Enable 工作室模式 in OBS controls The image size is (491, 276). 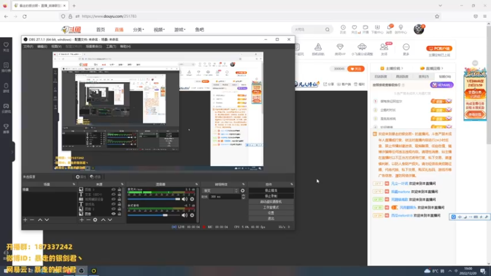point(271,207)
